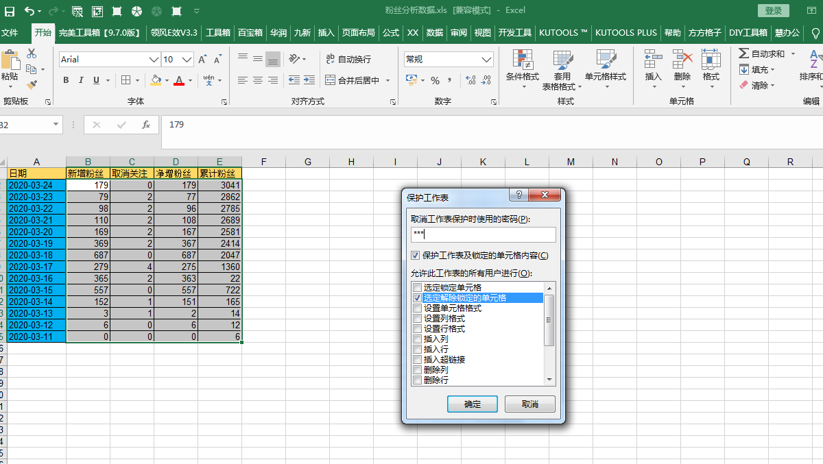Viewport: 823px width, 464px height.
Task: Switch to the 公式 tab
Action: coord(391,33)
